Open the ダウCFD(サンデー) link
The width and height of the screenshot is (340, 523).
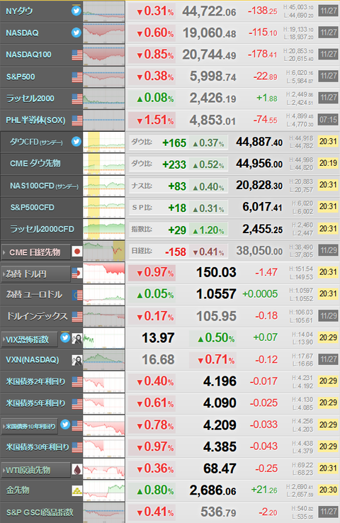point(36,142)
